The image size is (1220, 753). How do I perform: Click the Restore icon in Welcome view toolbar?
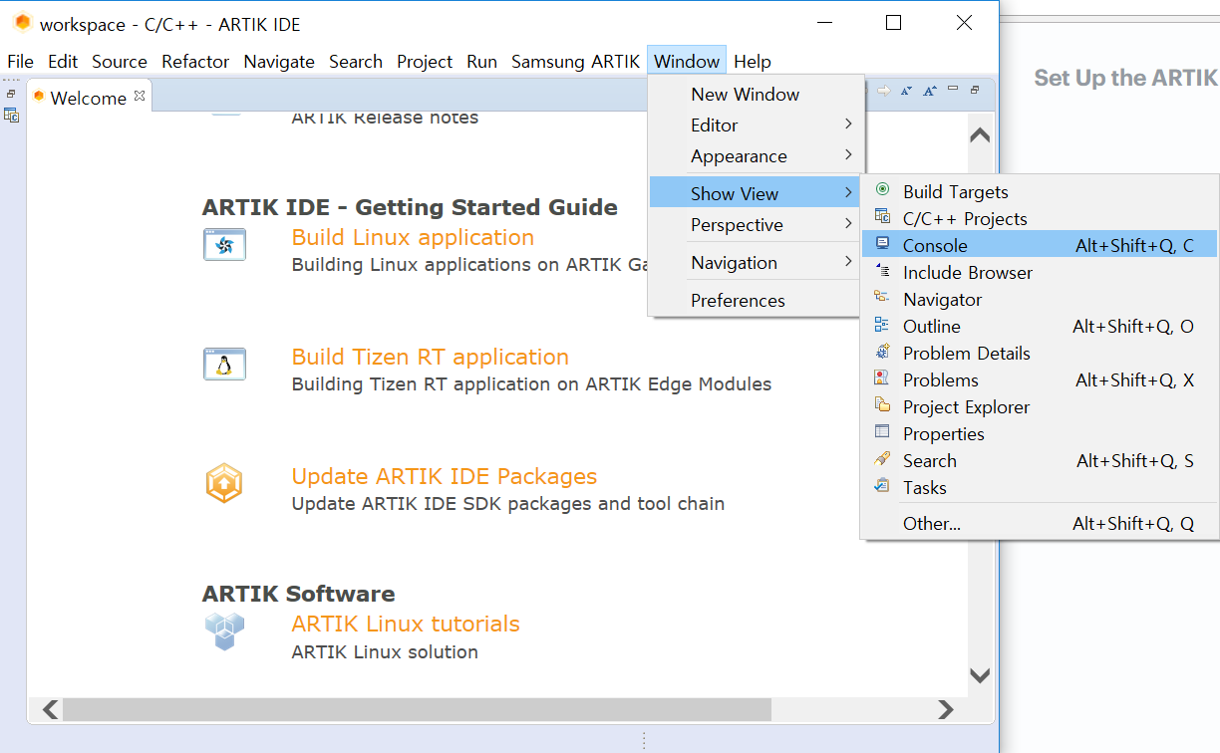975,90
